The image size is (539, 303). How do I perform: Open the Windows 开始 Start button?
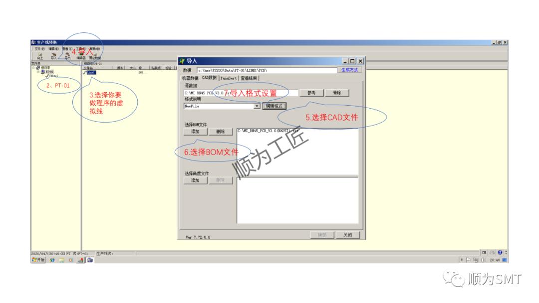tap(38, 260)
